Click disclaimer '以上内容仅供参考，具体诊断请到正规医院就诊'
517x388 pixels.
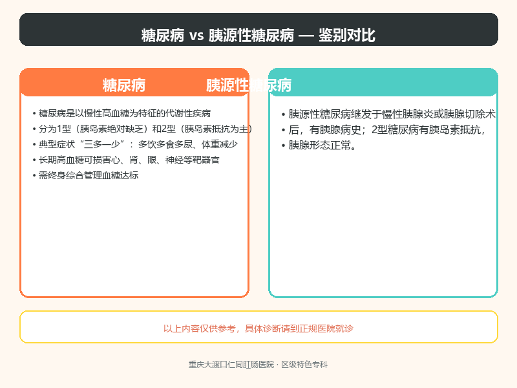tap(258, 329)
